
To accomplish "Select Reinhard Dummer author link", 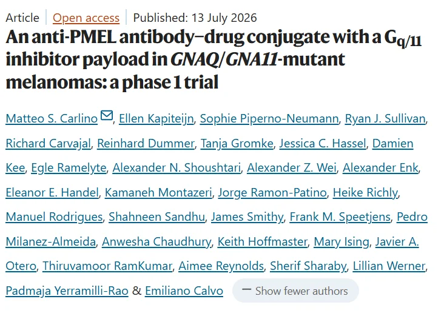I will (x=146, y=143).
